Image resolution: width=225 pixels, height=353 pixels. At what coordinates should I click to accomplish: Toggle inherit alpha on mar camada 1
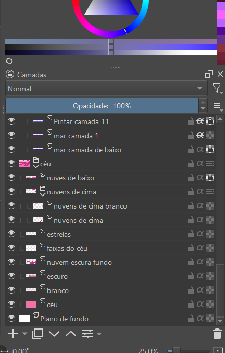coord(200,135)
